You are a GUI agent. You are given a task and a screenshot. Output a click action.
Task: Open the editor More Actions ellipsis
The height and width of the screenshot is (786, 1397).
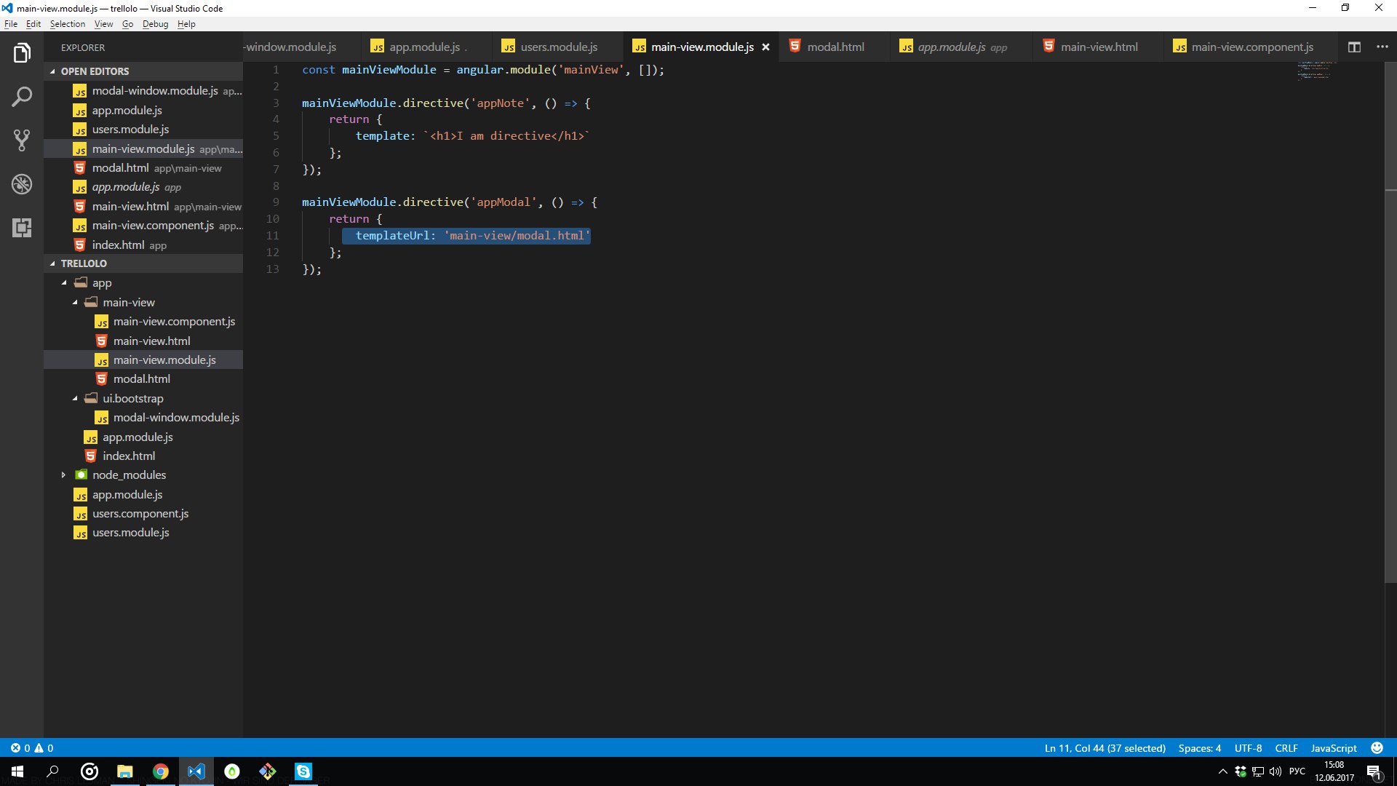click(x=1382, y=47)
